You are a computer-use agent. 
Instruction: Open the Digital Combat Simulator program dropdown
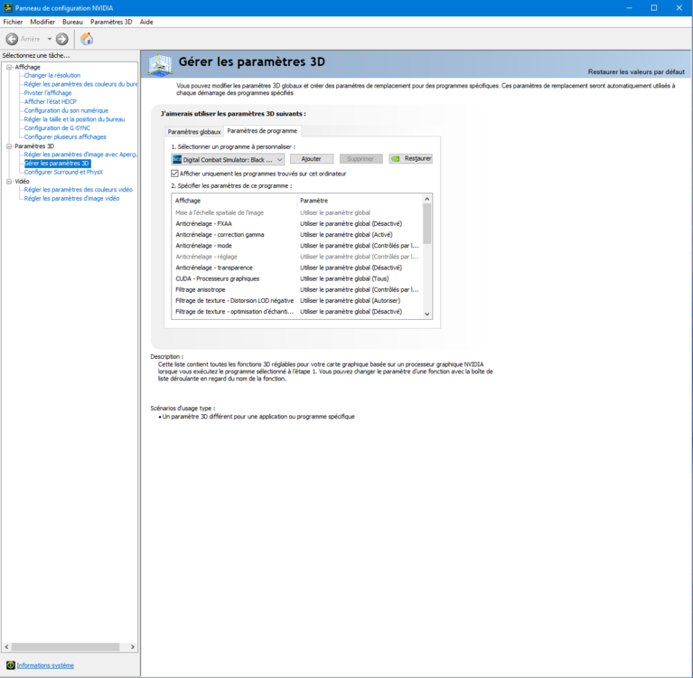coord(228,159)
